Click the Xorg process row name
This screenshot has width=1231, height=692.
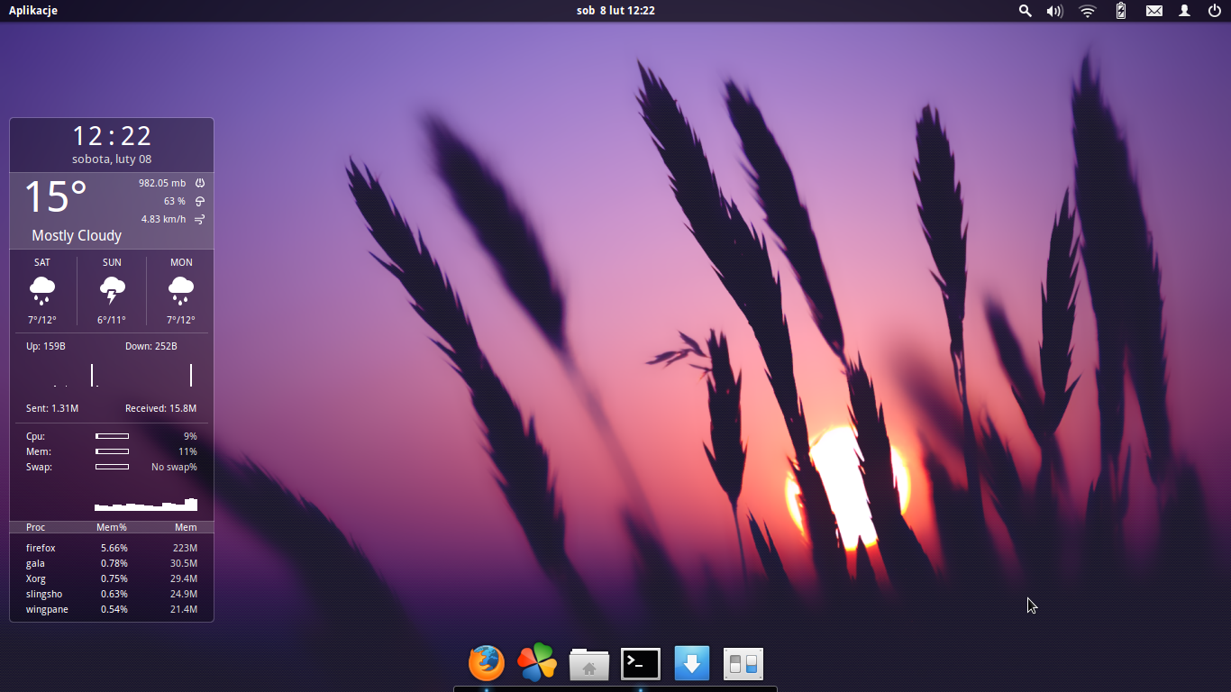[x=36, y=578]
